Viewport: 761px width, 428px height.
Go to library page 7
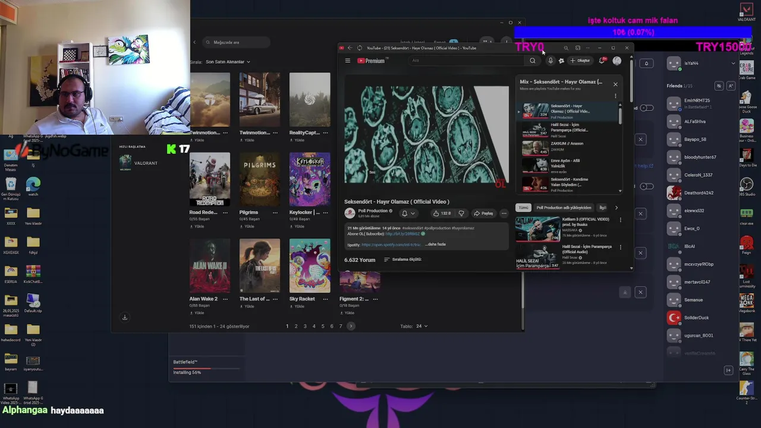(341, 326)
